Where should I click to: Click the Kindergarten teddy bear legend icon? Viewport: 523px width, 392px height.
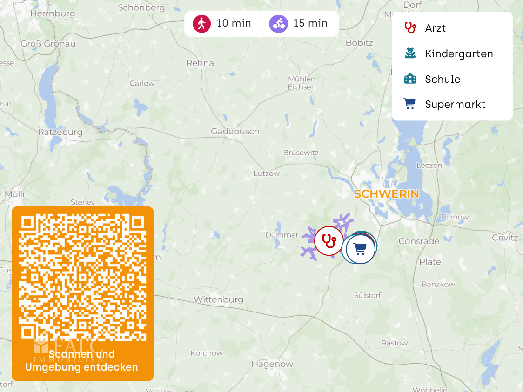410,53
